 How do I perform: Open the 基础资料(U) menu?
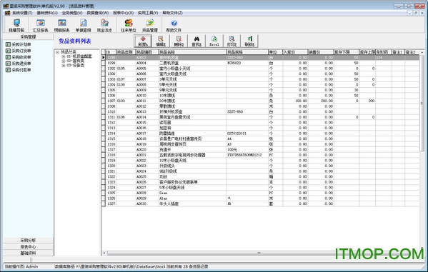click(x=47, y=13)
